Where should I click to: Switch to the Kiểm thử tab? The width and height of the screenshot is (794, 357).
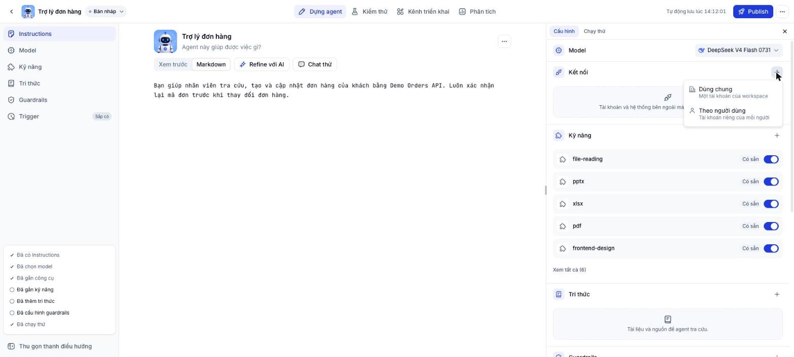tap(370, 12)
